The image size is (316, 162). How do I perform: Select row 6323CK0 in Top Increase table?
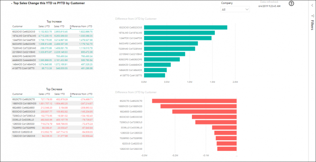tap(53, 32)
